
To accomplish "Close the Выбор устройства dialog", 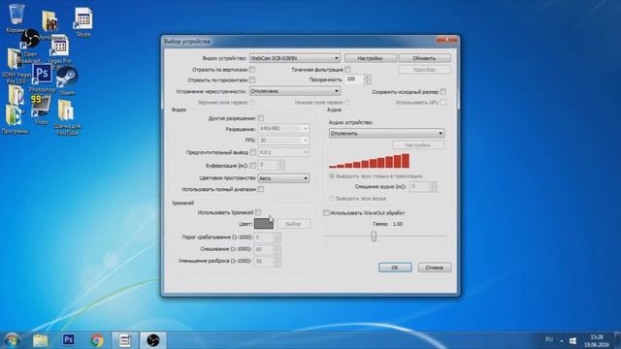I will pos(446,40).
